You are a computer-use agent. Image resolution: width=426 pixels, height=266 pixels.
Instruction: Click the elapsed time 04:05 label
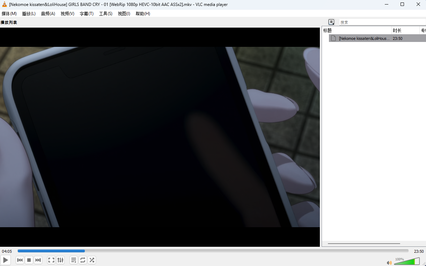pos(7,251)
